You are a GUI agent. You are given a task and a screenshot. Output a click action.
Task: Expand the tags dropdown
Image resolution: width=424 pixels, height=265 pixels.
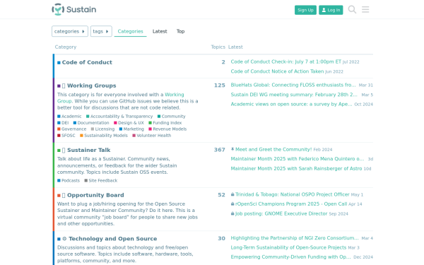click(101, 31)
